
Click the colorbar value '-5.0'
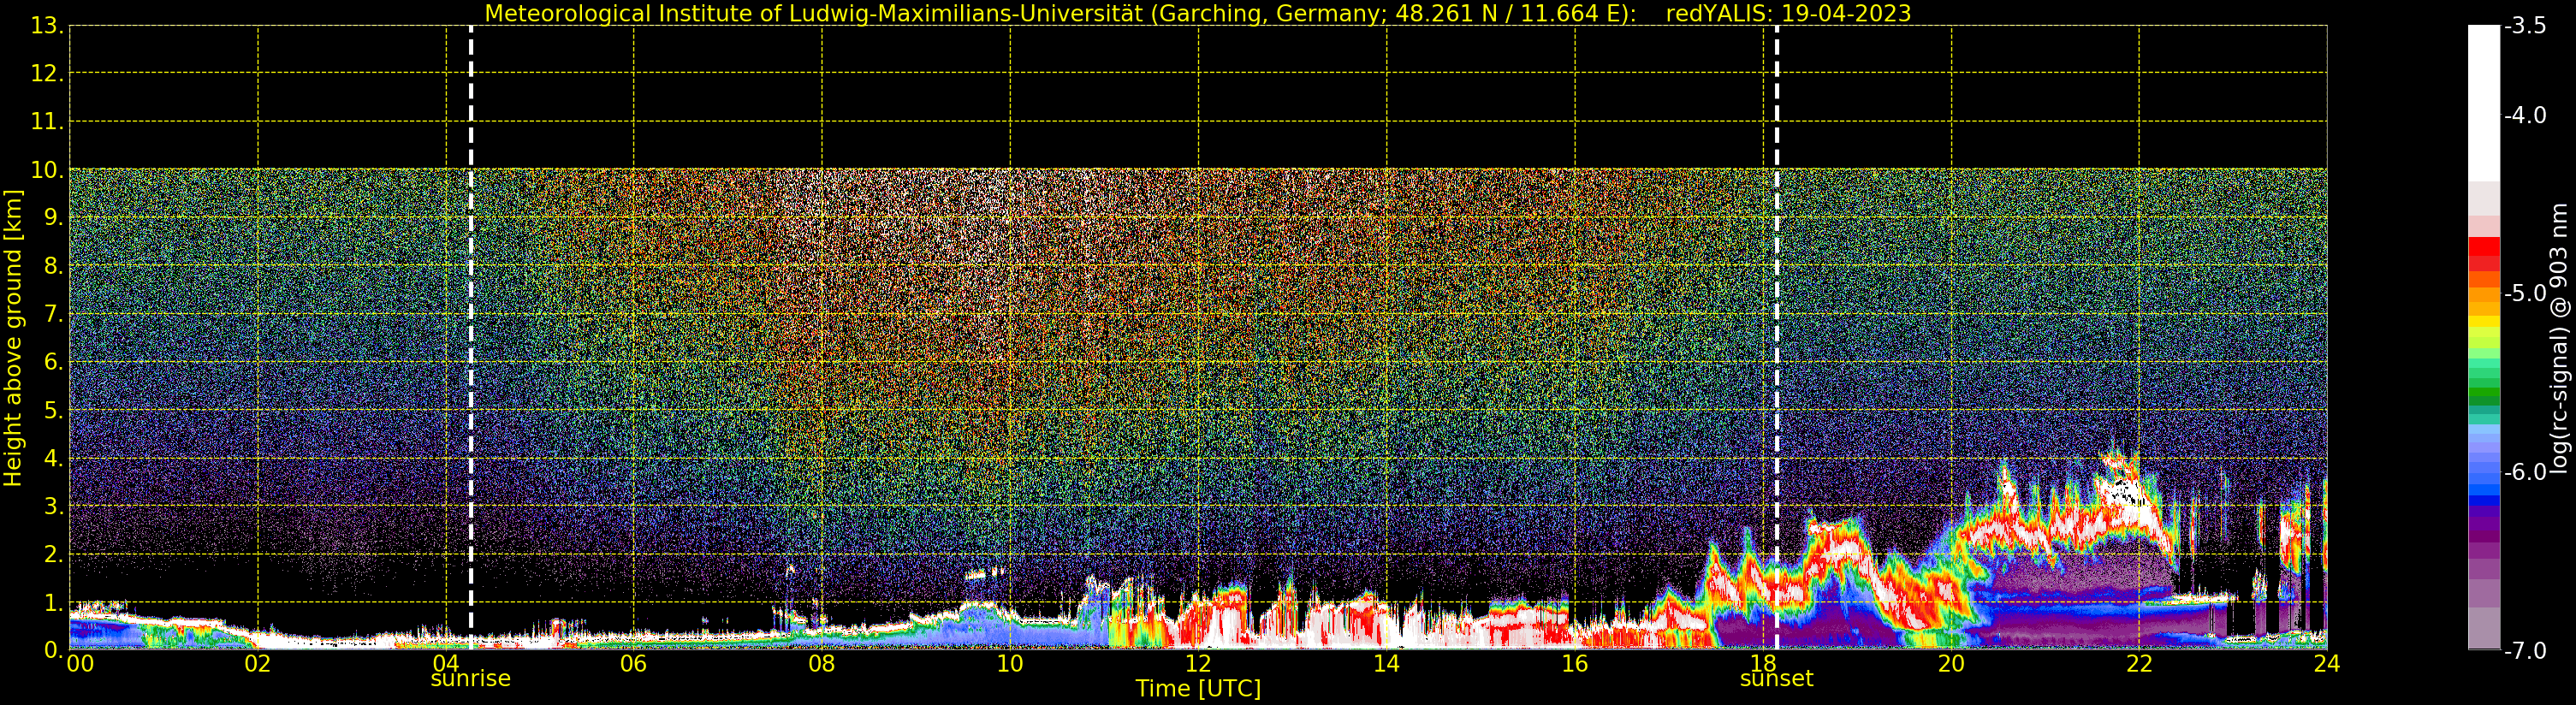click(x=2525, y=293)
